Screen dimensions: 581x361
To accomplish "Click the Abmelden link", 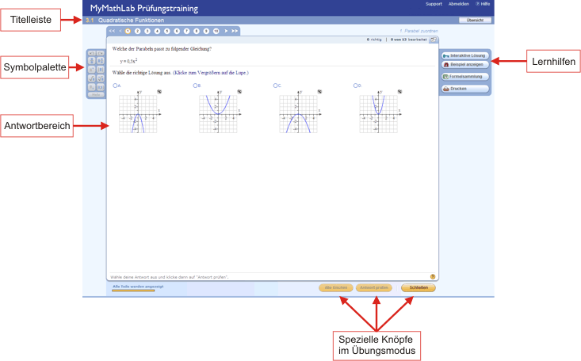I will pyautogui.click(x=459, y=4).
